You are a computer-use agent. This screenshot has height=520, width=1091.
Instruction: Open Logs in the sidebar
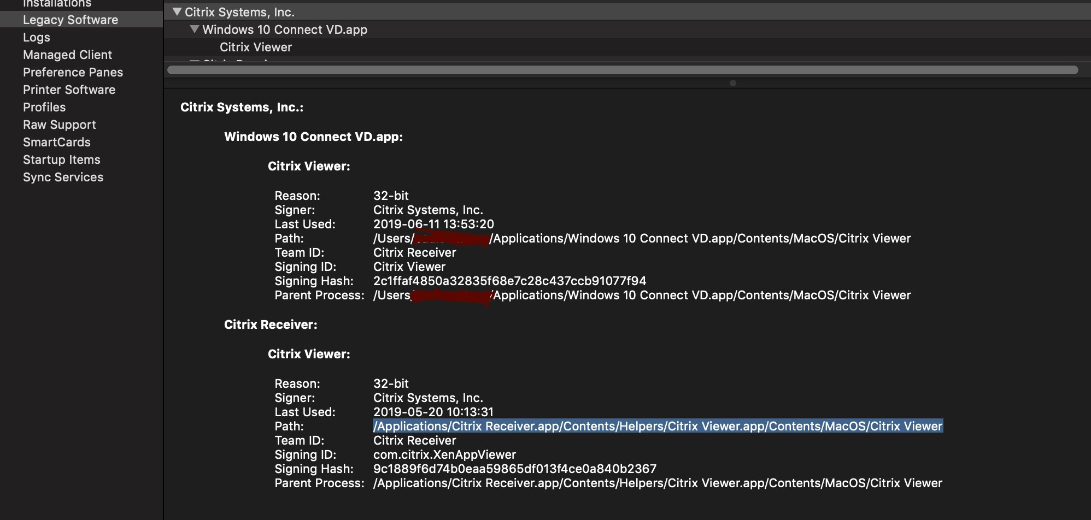[37, 37]
